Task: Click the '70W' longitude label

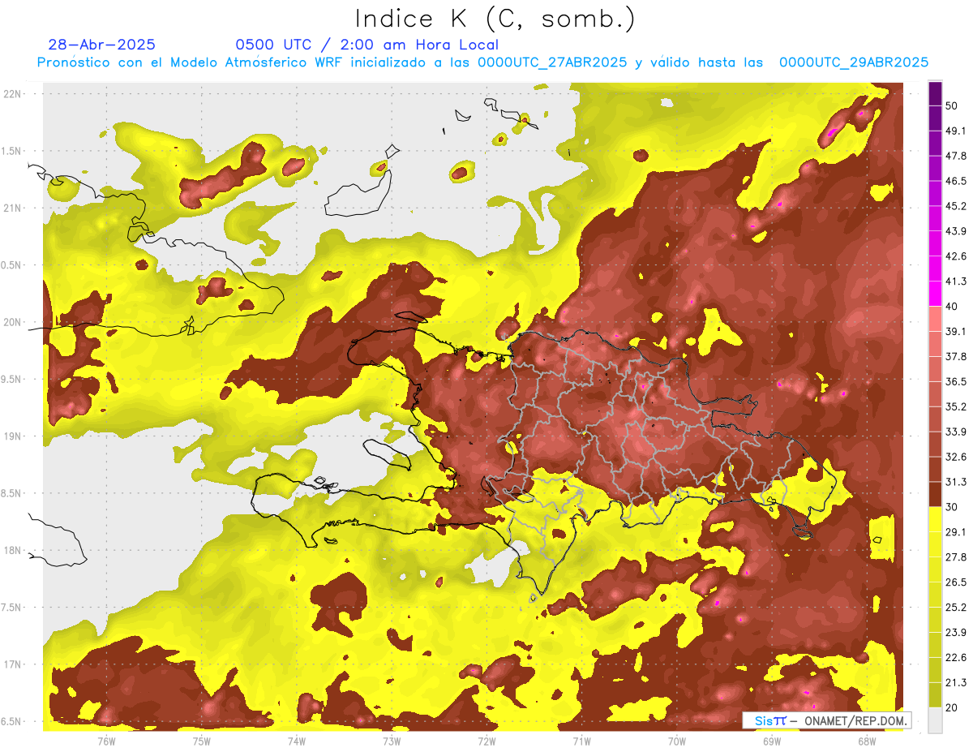Action: [677, 741]
